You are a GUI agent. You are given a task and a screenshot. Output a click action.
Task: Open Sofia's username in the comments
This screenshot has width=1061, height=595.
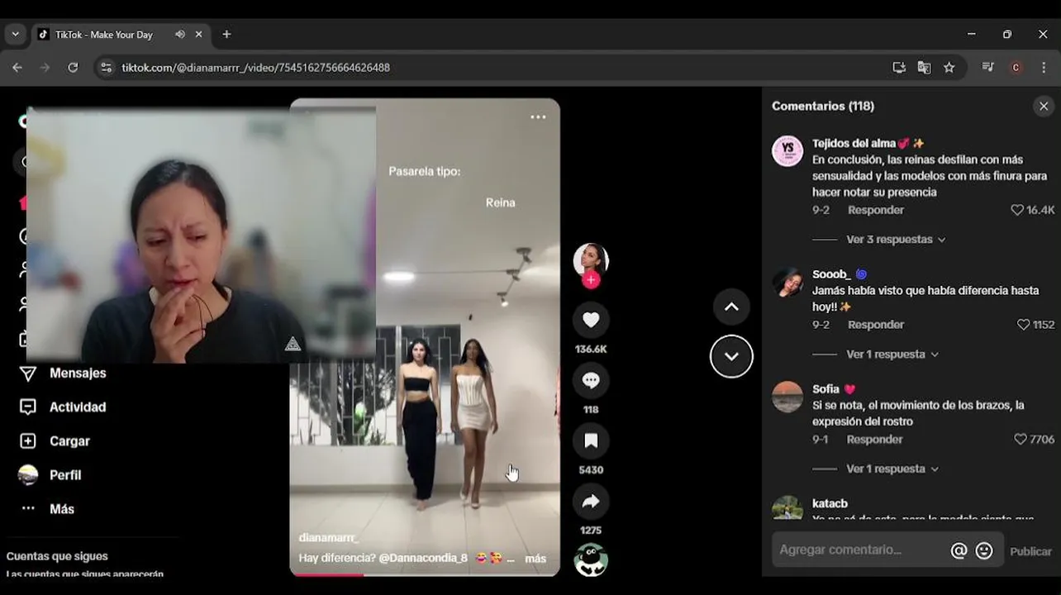[x=825, y=389]
